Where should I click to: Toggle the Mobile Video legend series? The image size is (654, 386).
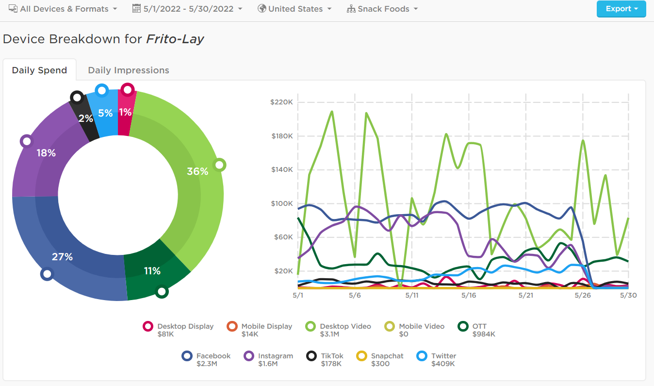coord(414,330)
